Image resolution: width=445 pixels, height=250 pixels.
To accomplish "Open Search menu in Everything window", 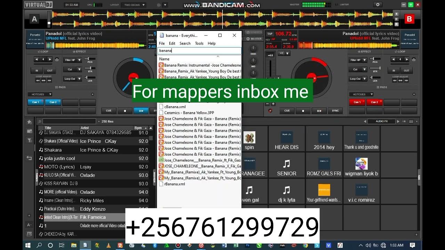I will point(185,43).
